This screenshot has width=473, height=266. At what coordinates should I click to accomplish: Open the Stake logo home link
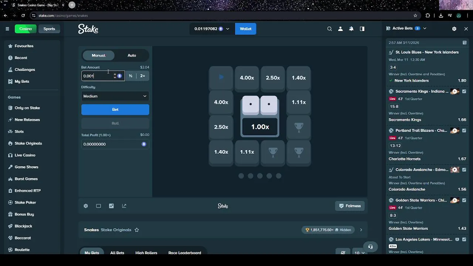coord(88,29)
